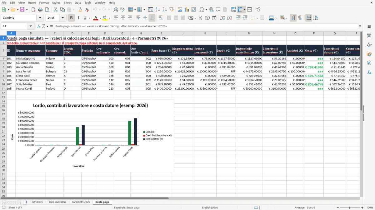Click the 100% zoom level in status bar
Screen dimensions: 375x210
(370, 208)
